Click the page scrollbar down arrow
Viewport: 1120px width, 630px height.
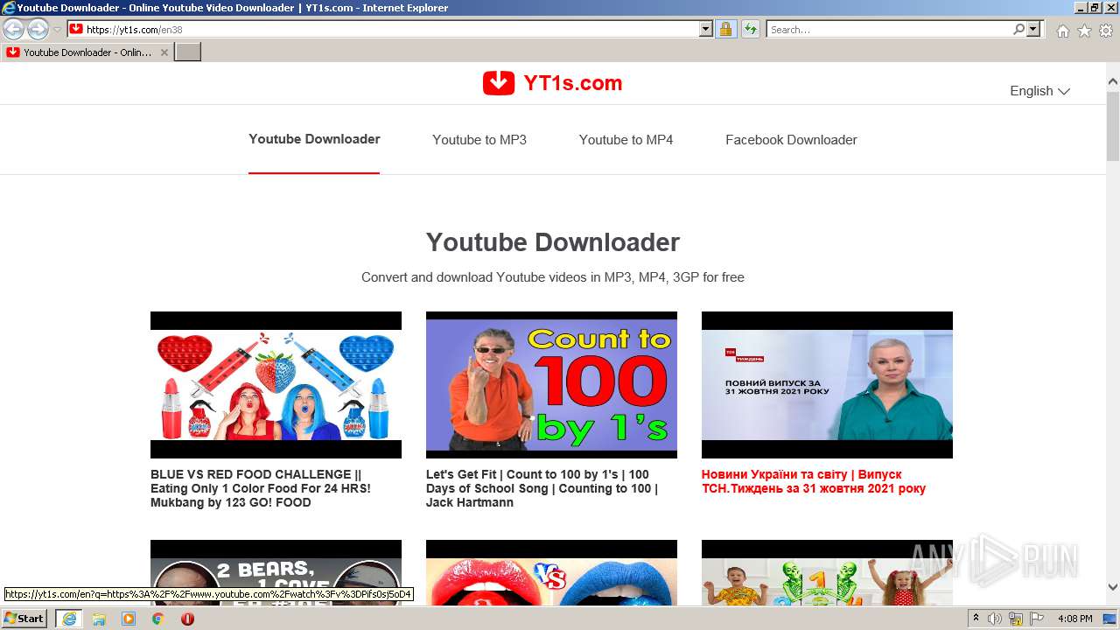point(1113,588)
